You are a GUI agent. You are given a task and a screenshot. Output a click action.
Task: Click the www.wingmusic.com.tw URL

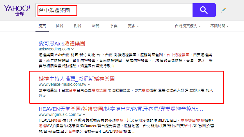coord(60,114)
